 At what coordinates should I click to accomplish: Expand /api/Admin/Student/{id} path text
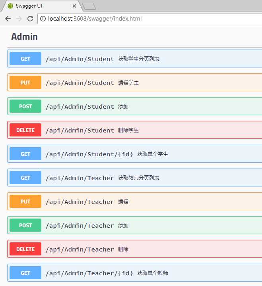[89, 154]
